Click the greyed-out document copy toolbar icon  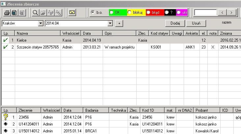coord(22,12)
